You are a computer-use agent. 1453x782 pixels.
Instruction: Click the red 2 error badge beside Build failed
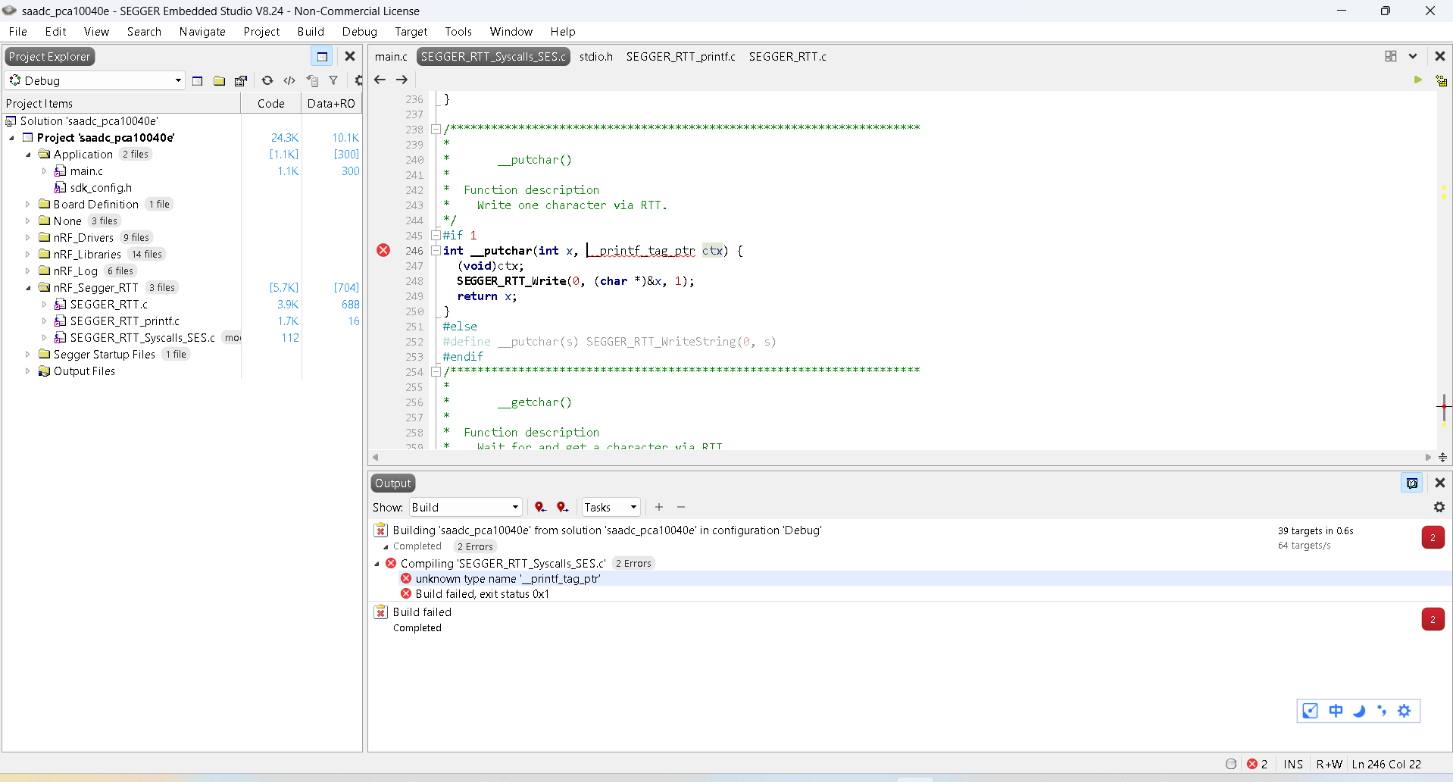click(1433, 619)
